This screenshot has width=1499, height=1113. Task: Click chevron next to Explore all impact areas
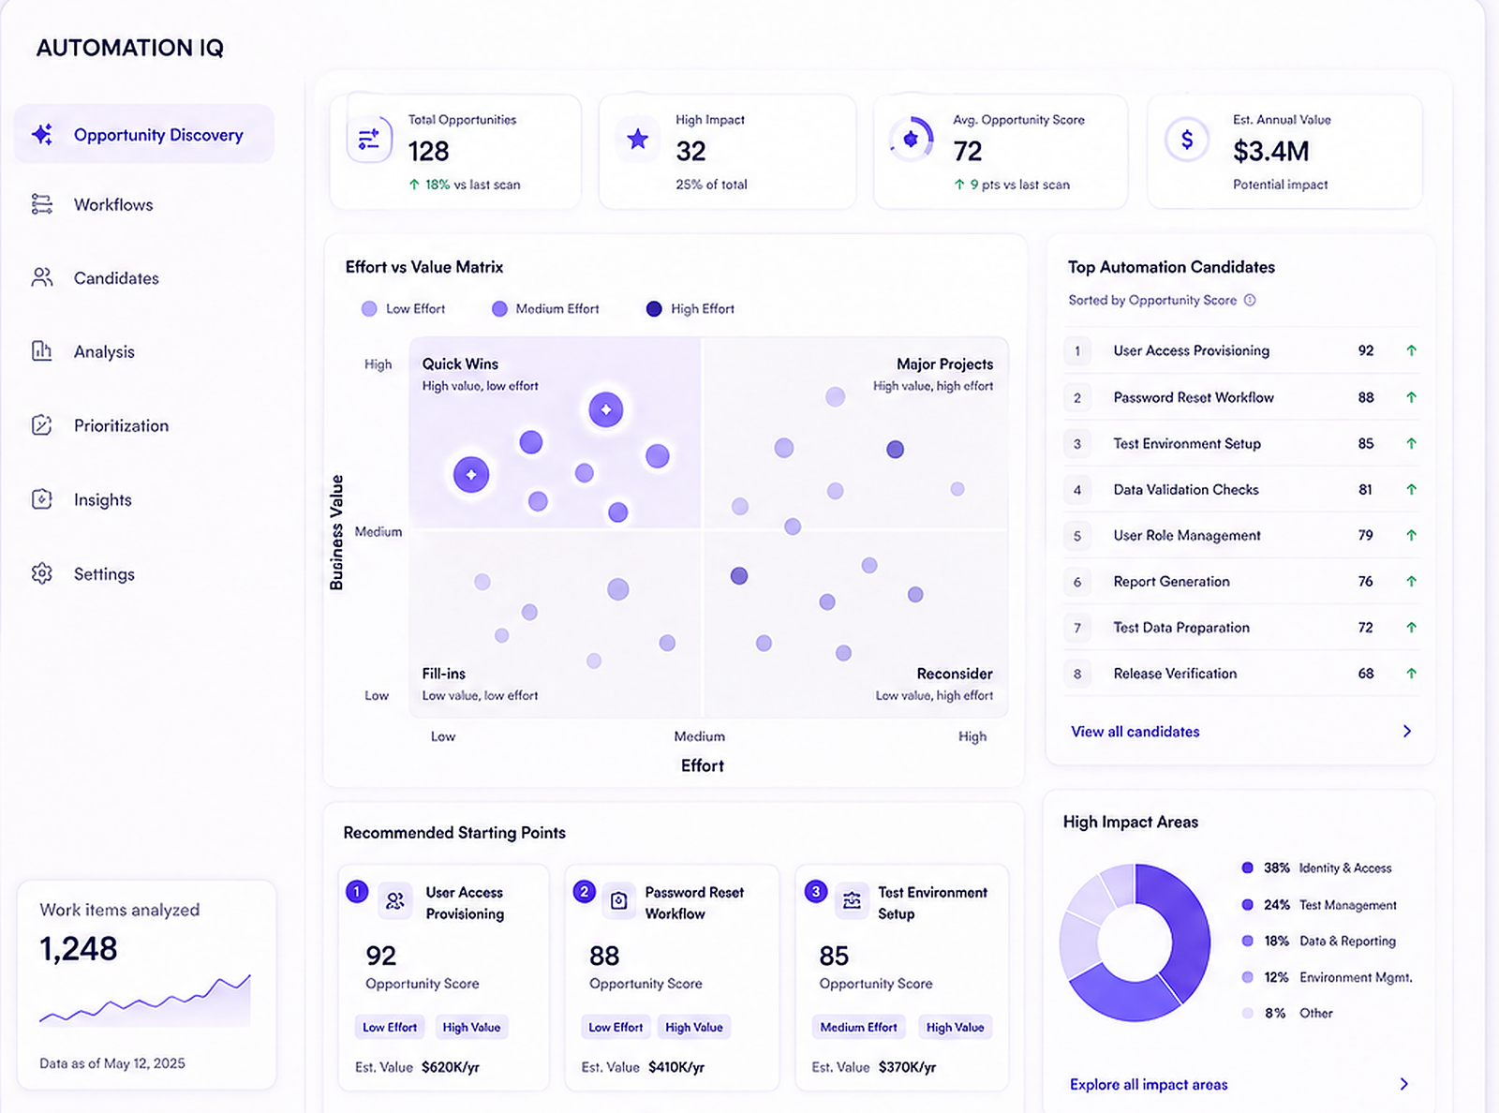(x=1403, y=1084)
